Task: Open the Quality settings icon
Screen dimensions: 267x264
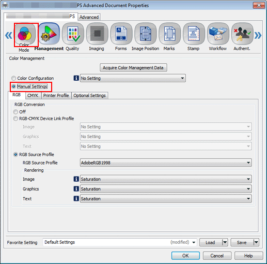Action: click(x=73, y=34)
